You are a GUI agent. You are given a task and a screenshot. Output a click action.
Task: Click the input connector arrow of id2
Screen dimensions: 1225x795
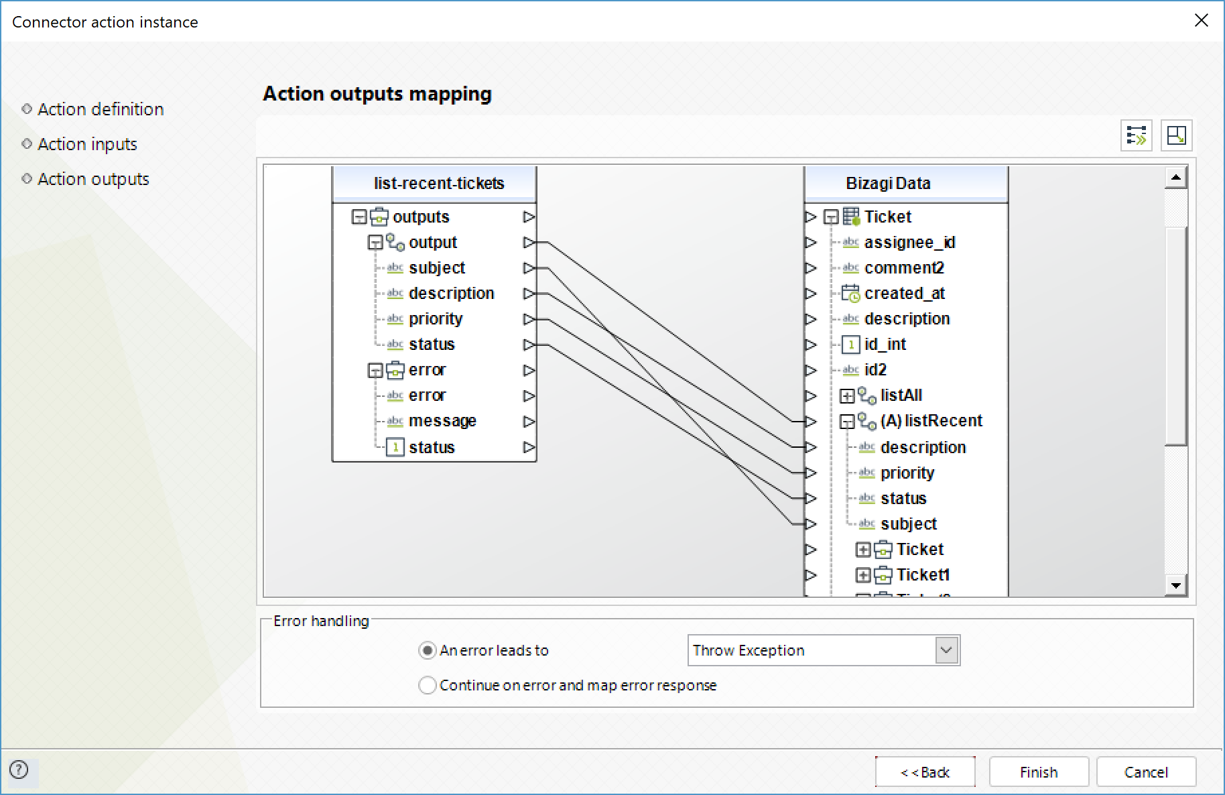pyautogui.click(x=811, y=370)
